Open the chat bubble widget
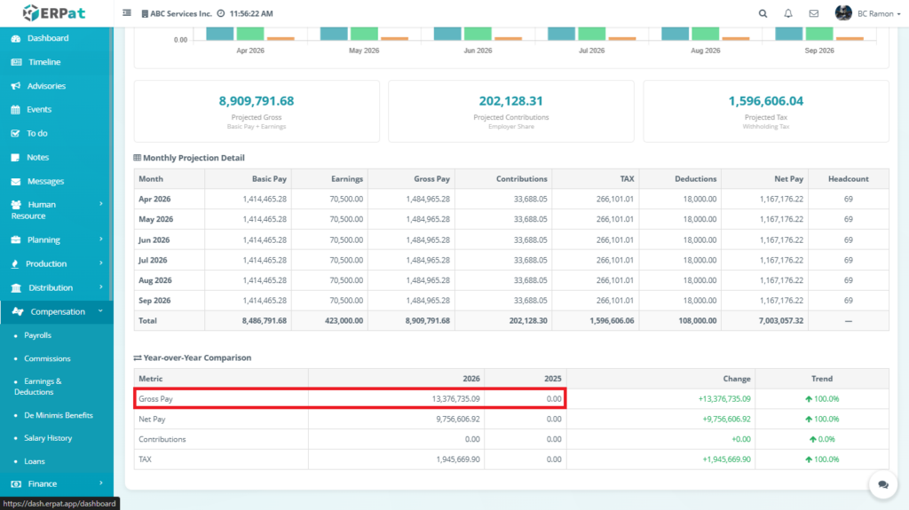The image size is (909, 510). 882,484
